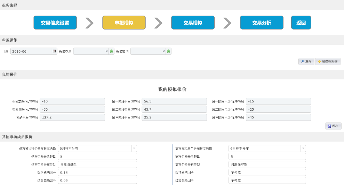Screen dimensions: 344x185
Task: Select the highlighted 申报模拟 workflow step
Action: coord(124,23)
